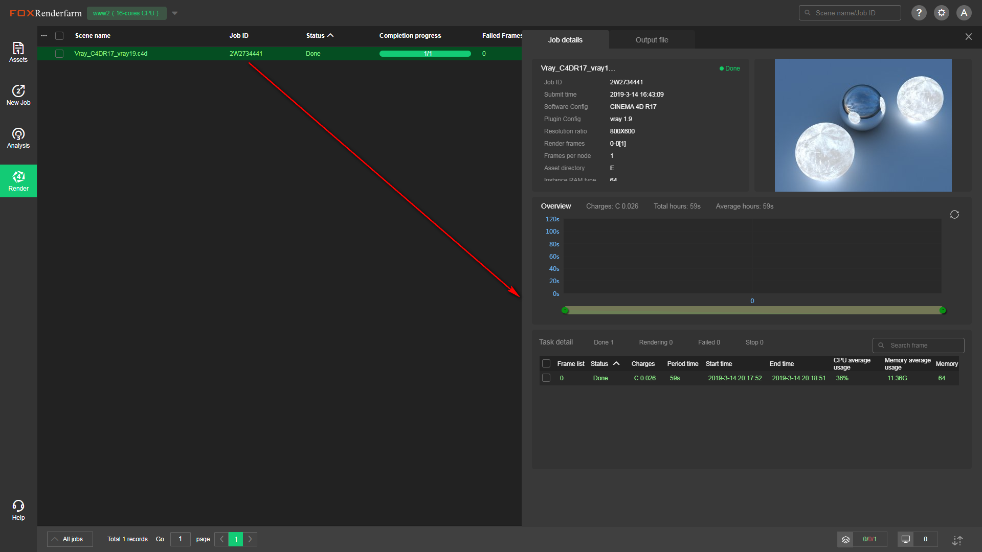Screen dimensions: 982x552
Task: Click the transfer list icon at bottom right
Action: pos(957,540)
